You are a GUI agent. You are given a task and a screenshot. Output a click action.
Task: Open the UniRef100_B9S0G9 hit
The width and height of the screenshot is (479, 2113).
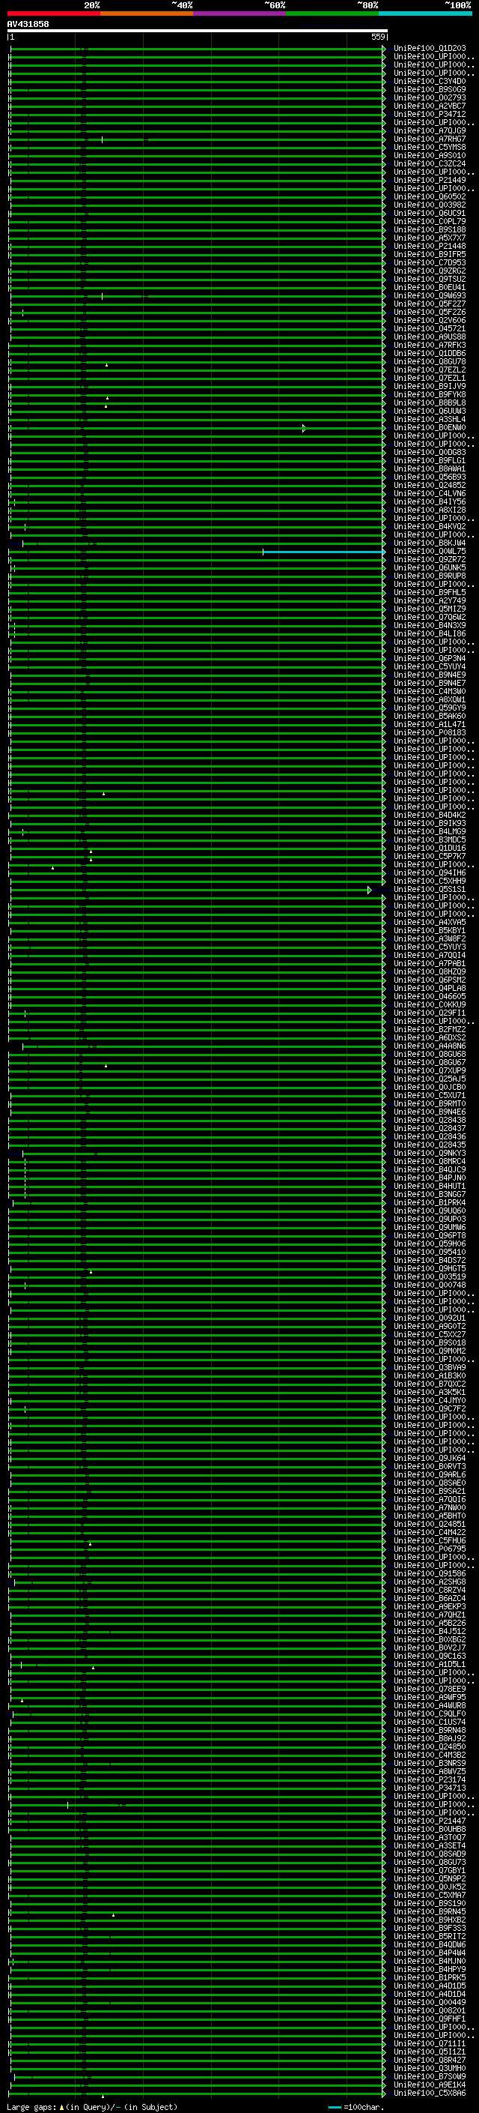pyautogui.click(x=430, y=89)
